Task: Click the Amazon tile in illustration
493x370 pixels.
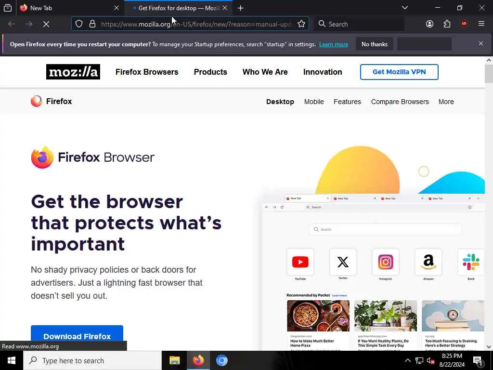Action: 428,262
